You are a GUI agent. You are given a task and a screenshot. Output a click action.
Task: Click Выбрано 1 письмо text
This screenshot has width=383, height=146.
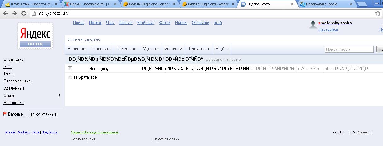click(223, 60)
